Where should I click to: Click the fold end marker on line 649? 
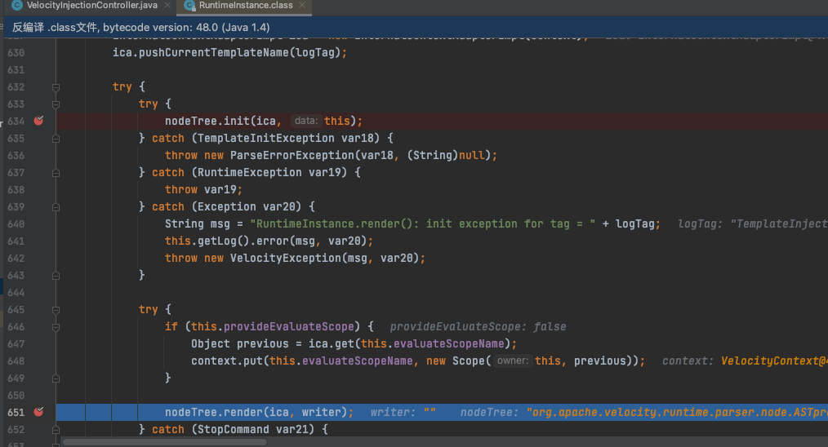[56, 378]
